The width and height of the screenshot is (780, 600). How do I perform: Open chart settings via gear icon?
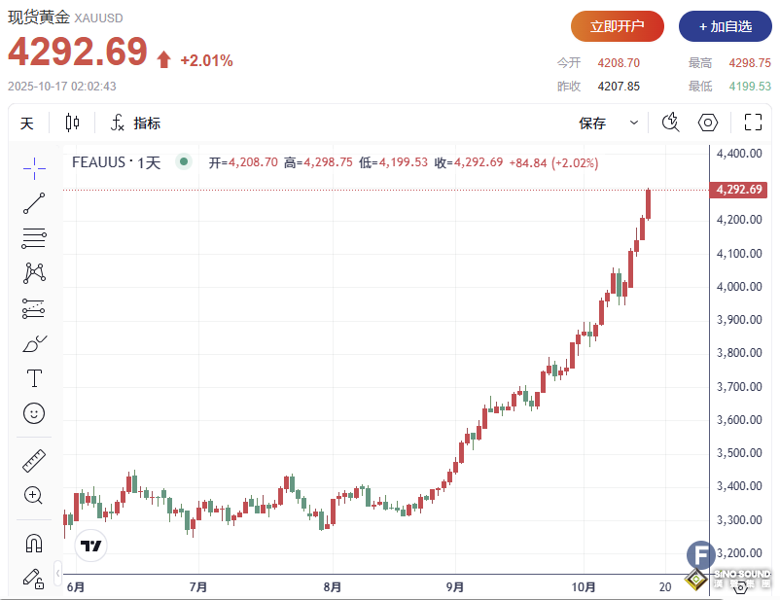coord(707,123)
